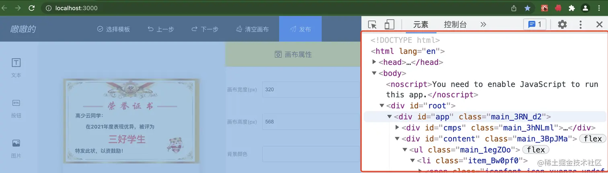
Task: Toggle DevTools device toolbar icon
Action: click(x=389, y=25)
